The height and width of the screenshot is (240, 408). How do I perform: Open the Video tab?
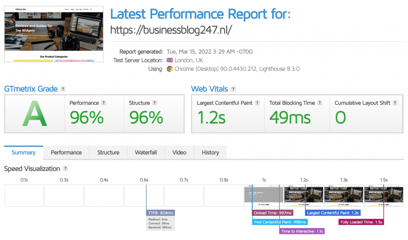[179, 152]
